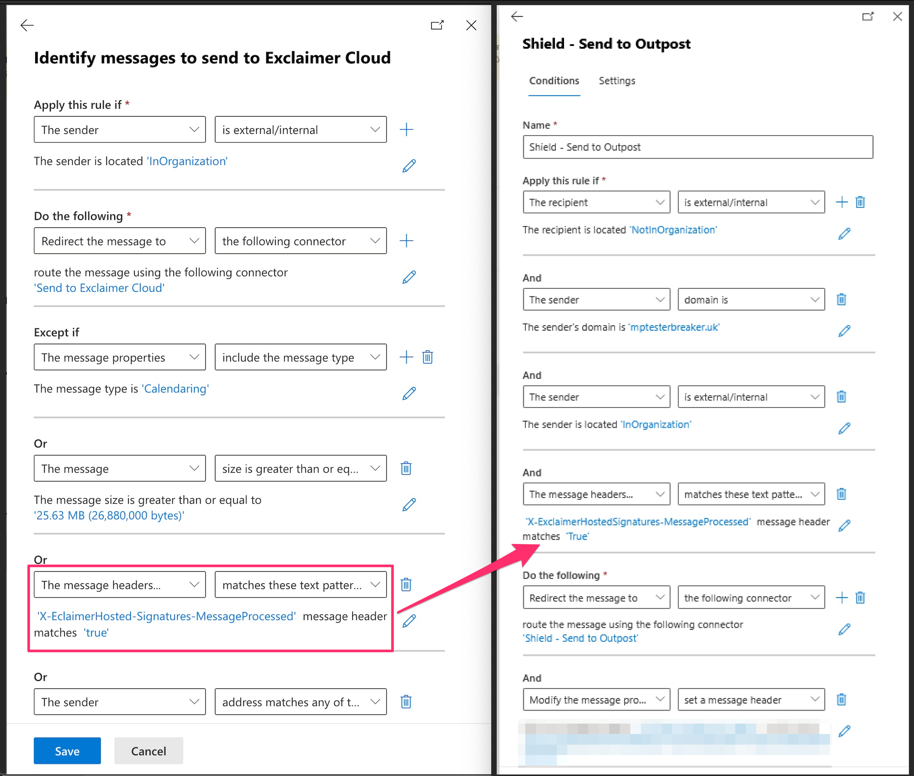
Task: Edit sender 'InOrganization' in Shield panel
Action: [844, 428]
